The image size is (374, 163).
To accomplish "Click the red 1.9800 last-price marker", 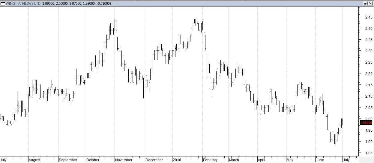I will [x=366, y=123].
